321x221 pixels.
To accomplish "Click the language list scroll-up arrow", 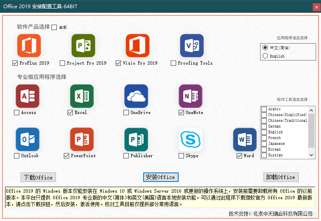I will pyautogui.click(x=312, y=110).
